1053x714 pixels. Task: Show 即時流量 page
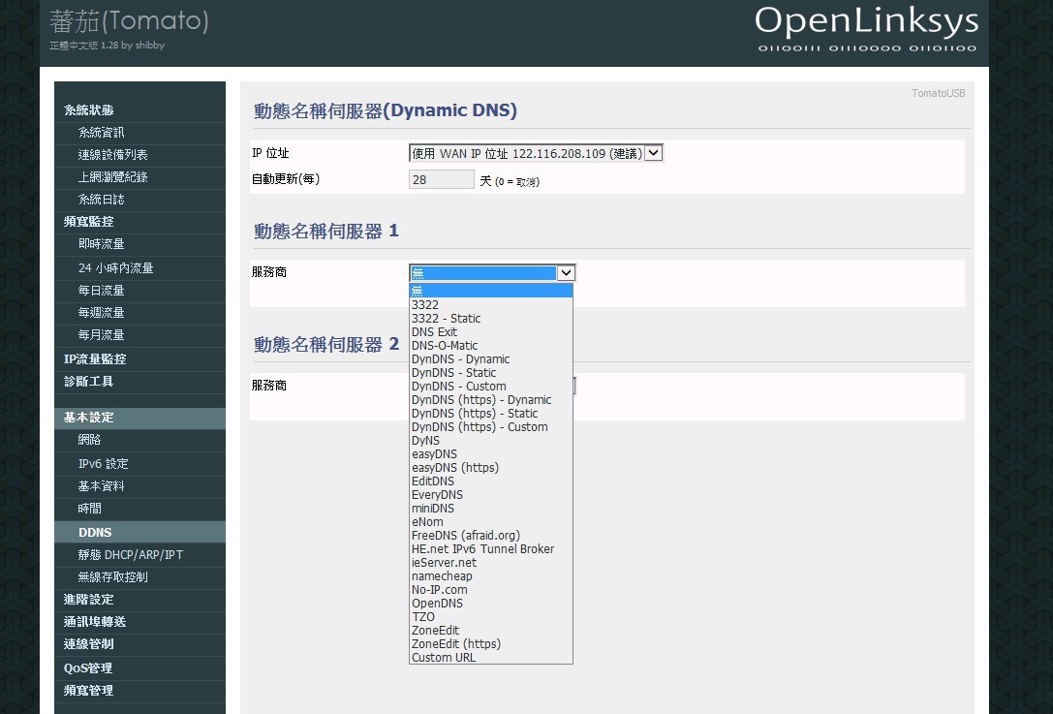click(x=139, y=244)
